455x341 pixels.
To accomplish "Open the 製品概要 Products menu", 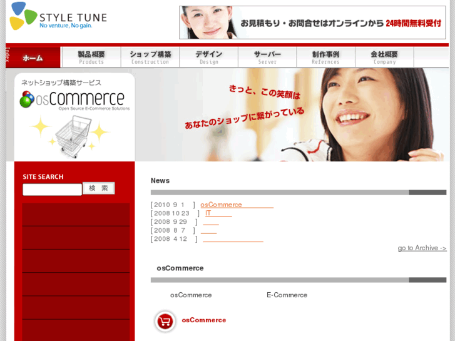I will tap(91, 58).
